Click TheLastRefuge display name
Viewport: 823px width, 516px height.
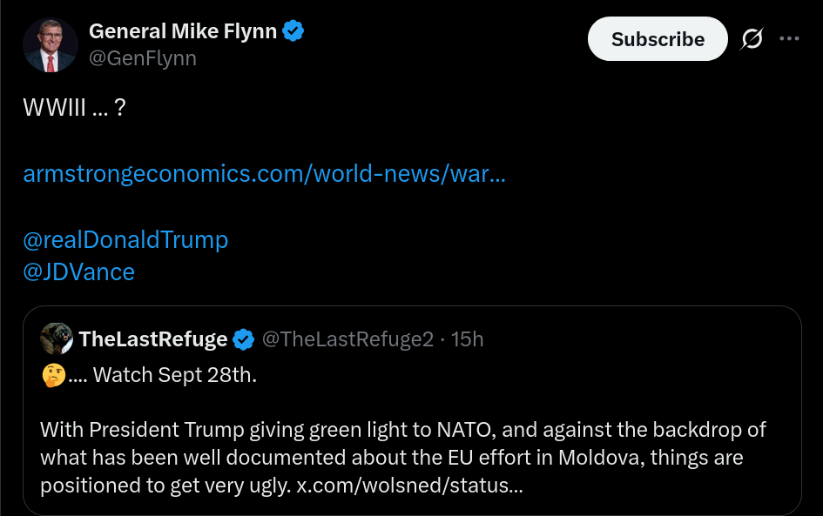click(x=153, y=339)
